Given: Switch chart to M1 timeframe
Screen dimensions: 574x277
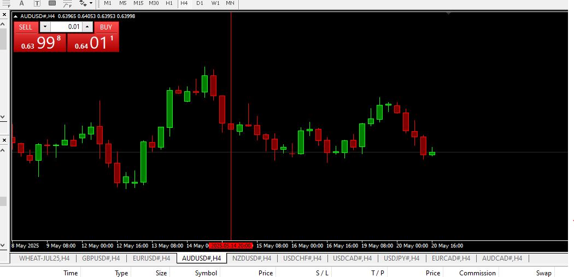Looking at the screenshot, I should point(108,3).
